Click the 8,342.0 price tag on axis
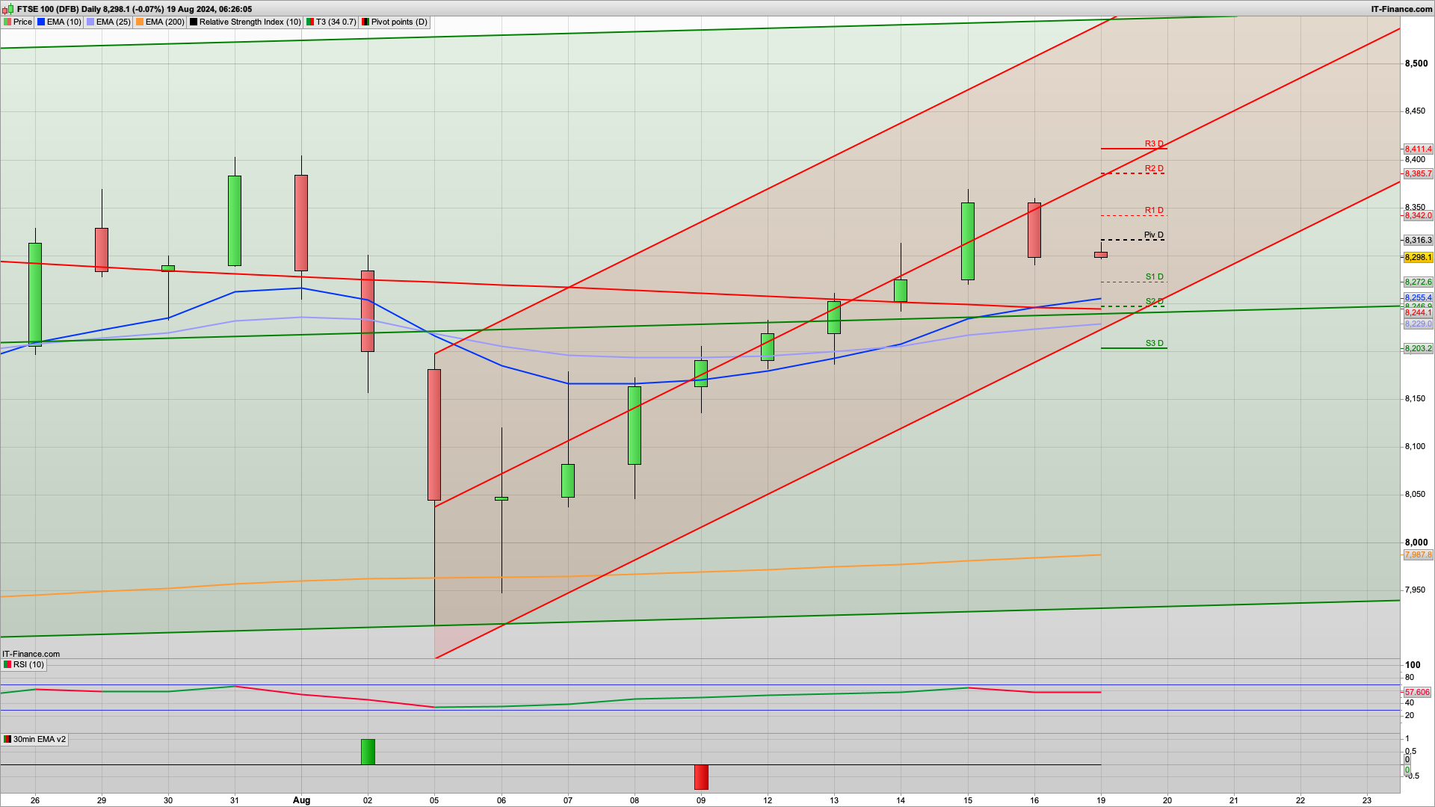 (1418, 215)
